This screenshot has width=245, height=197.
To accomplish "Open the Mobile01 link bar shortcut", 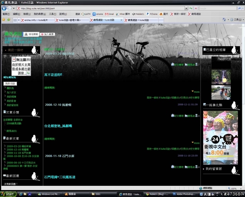I will [138, 14].
